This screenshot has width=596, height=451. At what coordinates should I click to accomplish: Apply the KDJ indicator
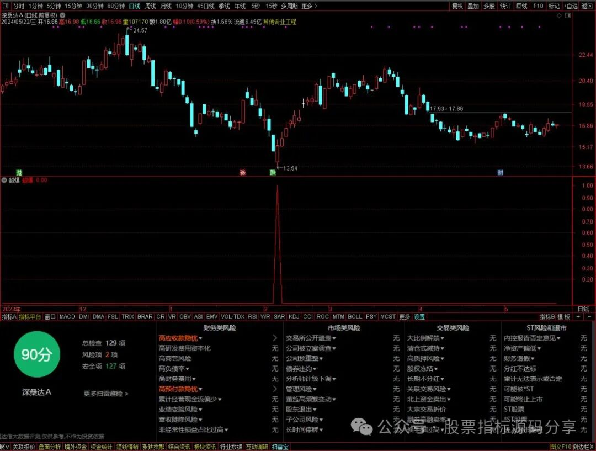294,316
